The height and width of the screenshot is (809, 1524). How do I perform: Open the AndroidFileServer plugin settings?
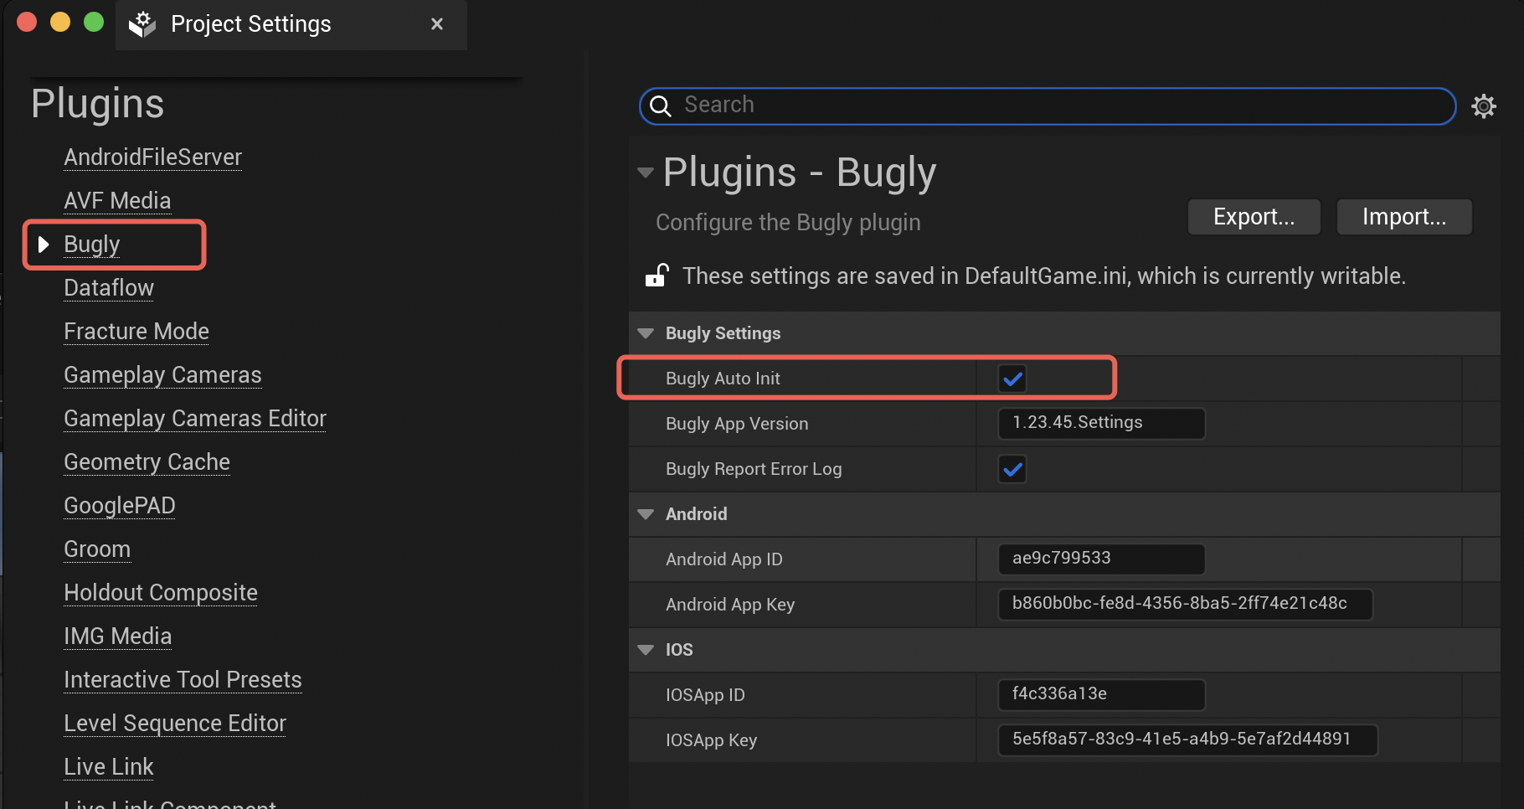pos(152,157)
